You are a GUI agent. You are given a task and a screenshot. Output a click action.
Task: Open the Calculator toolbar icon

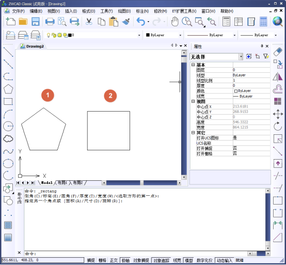coord(263,22)
